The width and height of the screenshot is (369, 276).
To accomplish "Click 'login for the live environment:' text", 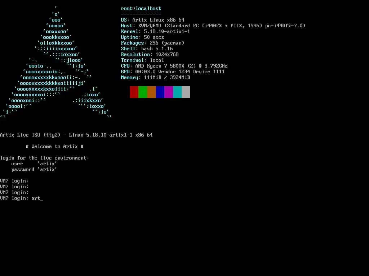I will pos(45,158).
